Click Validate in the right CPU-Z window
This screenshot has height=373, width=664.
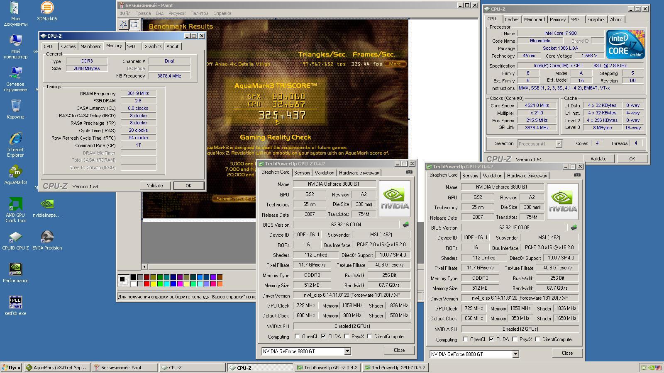point(598,159)
